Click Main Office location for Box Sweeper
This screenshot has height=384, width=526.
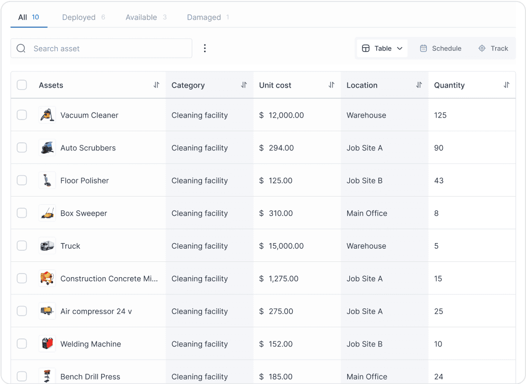point(367,213)
